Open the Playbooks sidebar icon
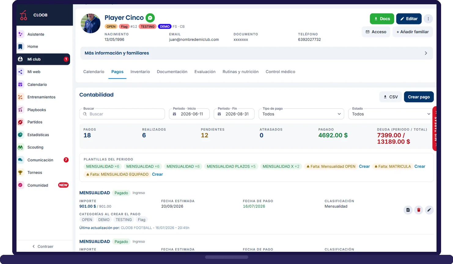The width and height of the screenshot is (453, 264). point(20,110)
